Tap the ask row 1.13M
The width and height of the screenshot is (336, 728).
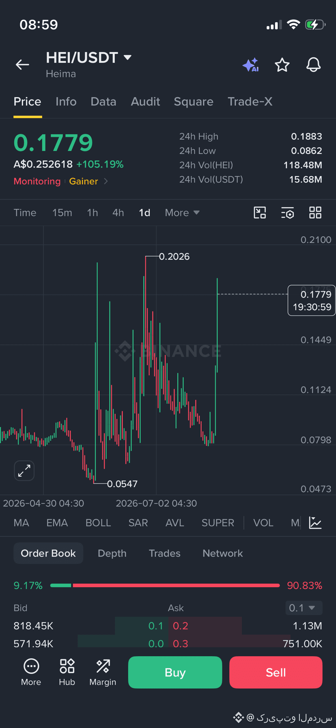[x=246, y=626]
